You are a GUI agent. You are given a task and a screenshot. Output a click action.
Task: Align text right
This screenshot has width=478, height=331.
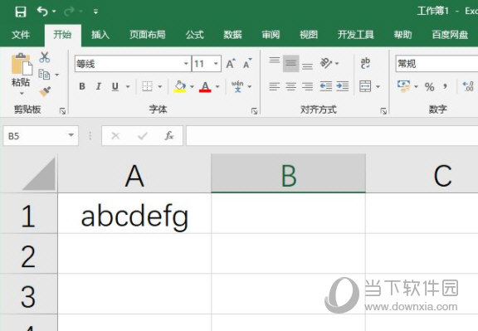307,86
